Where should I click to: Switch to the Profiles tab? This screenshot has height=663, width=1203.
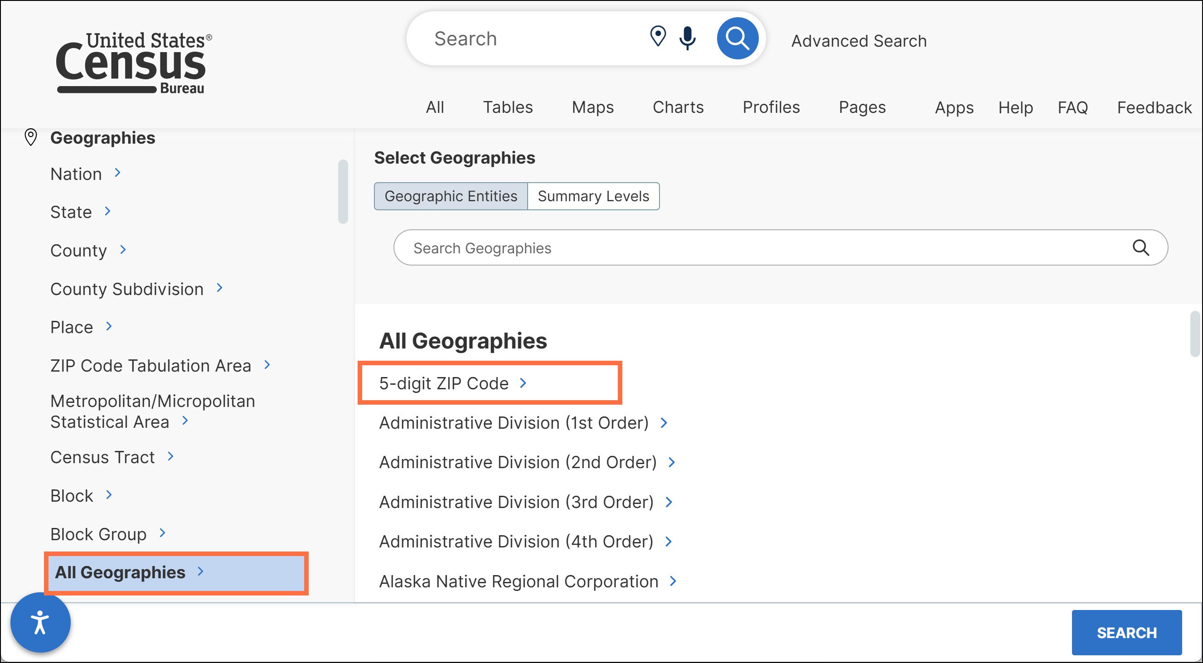tap(771, 107)
